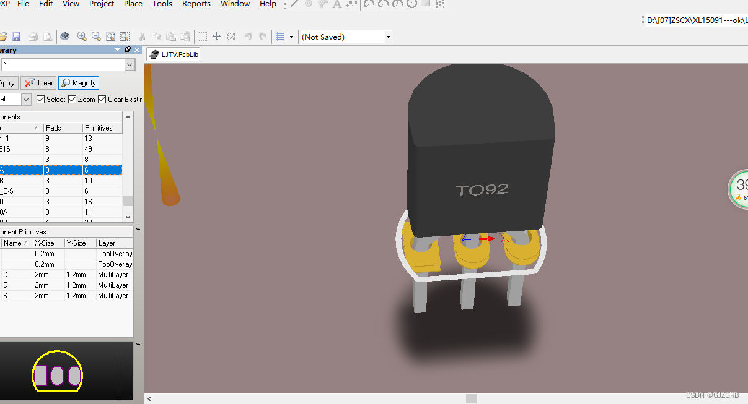Select the Zoom In magnifier icon

(82, 37)
